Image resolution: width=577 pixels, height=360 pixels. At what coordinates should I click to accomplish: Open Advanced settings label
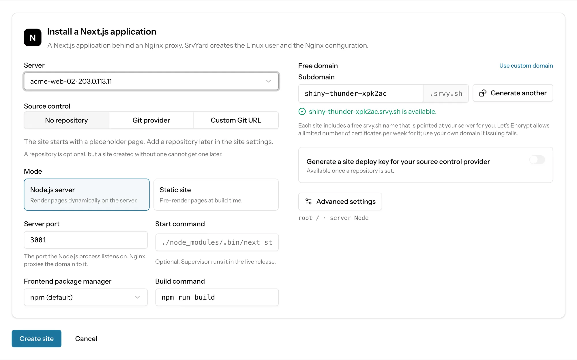(x=346, y=202)
